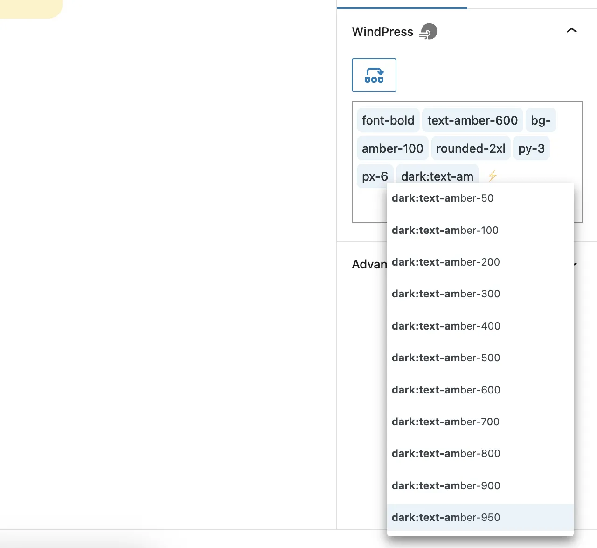Image resolution: width=597 pixels, height=548 pixels.
Task: Pick highlighted dark:text-amber-950 suggestion
Action: (480, 517)
